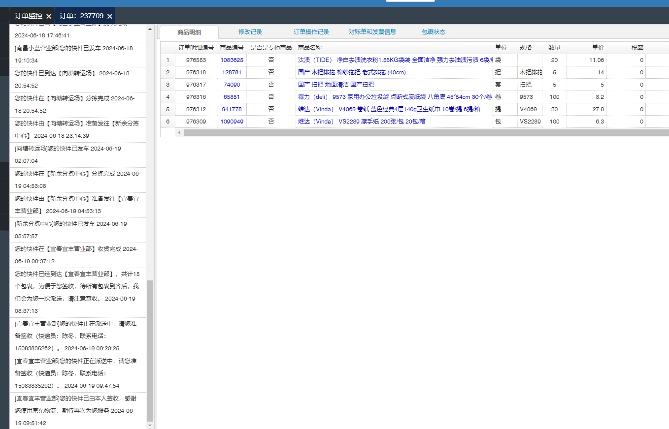This screenshot has height=429, width=669.
Task: Click the tracking entry 已由本人签收
Action: point(78,411)
